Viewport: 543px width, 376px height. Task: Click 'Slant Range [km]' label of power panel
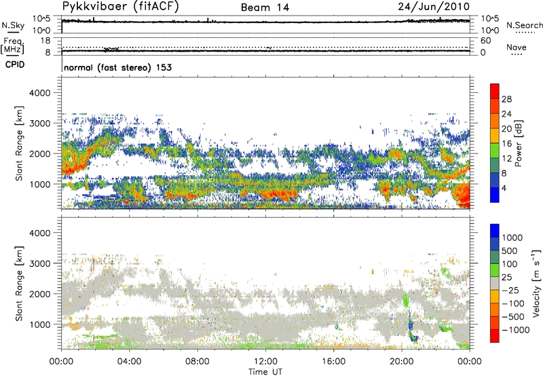(19, 143)
